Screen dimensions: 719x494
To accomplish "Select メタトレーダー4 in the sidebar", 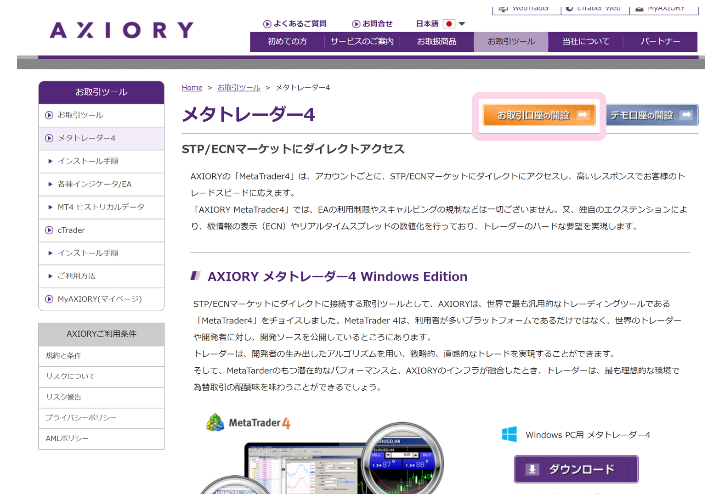I will pyautogui.click(x=102, y=138).
